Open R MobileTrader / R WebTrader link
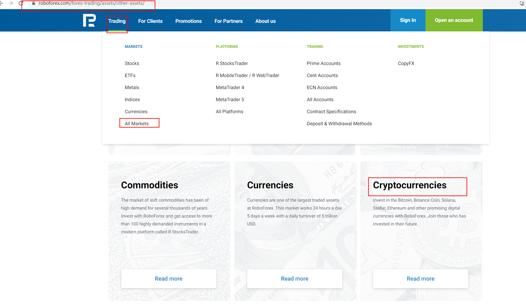 click(x=247, y=75)
